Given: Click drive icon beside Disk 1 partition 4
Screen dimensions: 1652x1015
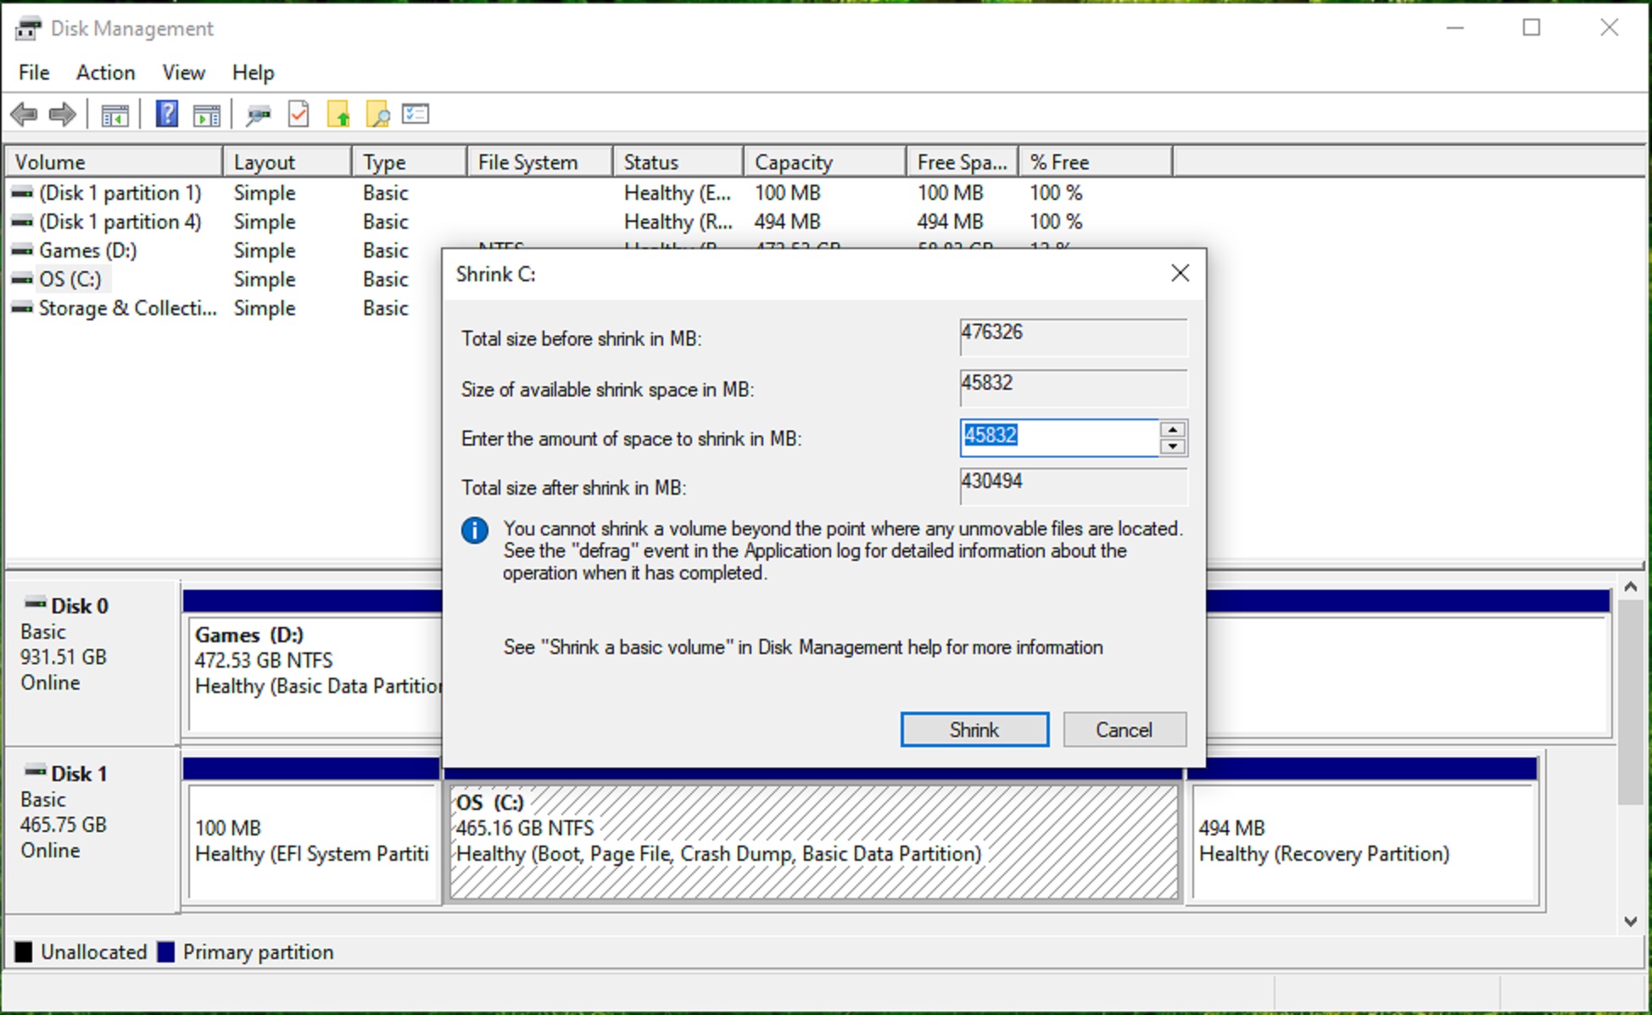Looking at the screenshot, I should [22, 222].
